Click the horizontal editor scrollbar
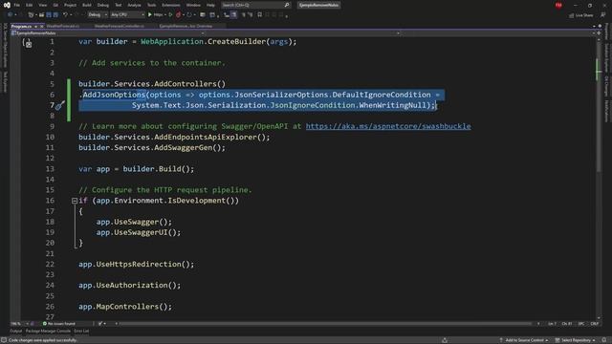Screen dimensions: 612x344 coord(326,323)
